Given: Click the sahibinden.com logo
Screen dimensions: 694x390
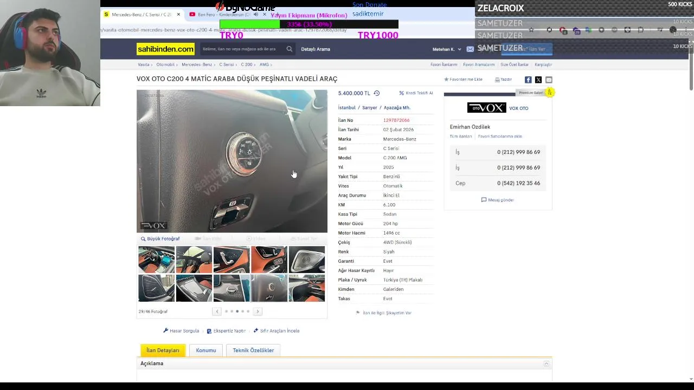Looking at the screenshot, I should (x=165, y=49).
